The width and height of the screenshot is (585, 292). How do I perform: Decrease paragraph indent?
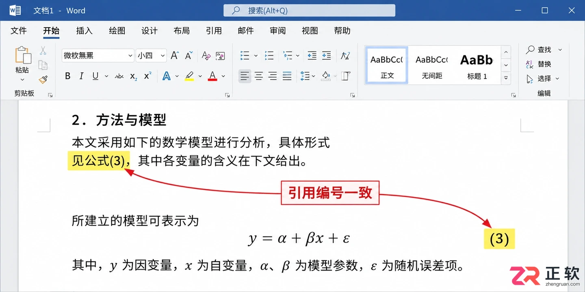click(312, 56)
